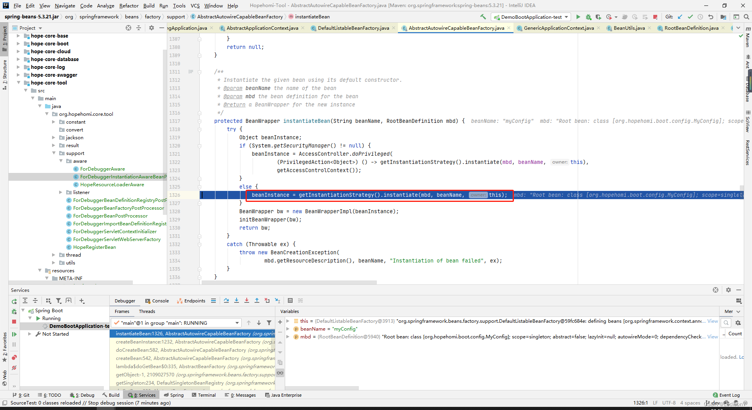Open the DemoBootApplication-test run configuration dropdown

[x=531, y=17]
